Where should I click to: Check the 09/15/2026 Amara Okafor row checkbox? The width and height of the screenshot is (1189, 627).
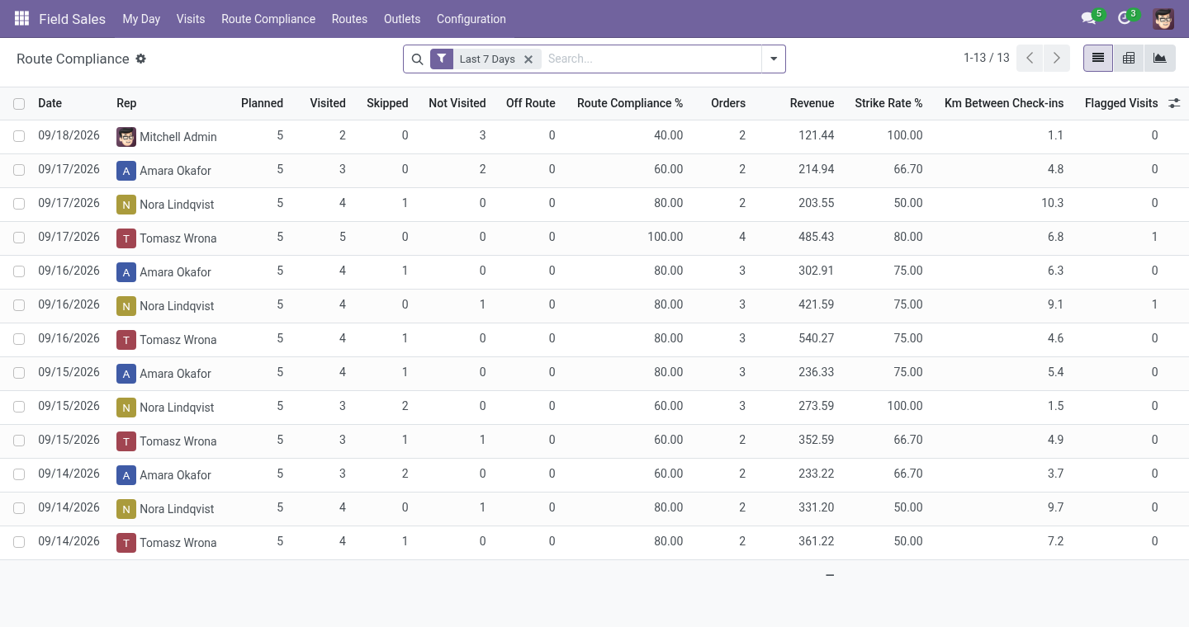click(19, 373)
